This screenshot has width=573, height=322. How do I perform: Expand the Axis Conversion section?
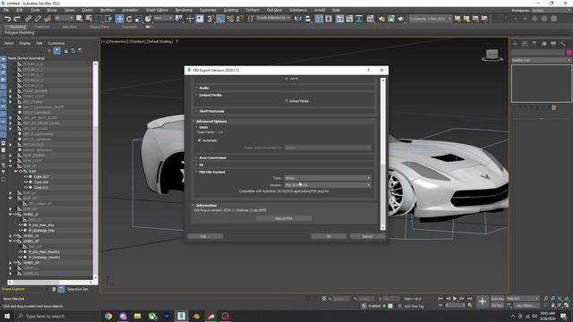[212, 157]
